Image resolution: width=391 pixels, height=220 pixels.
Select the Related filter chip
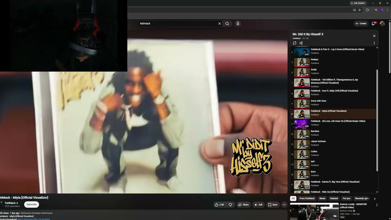[334, 199]
